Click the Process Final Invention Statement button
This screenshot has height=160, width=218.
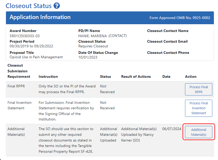199,108
